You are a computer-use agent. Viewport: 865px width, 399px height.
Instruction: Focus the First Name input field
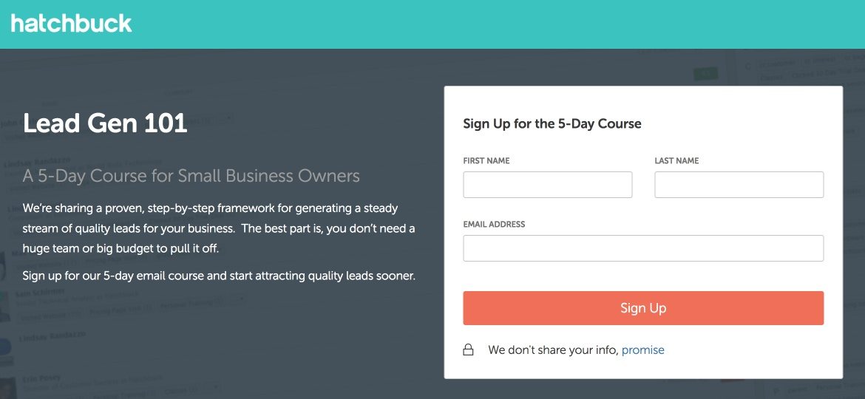pyautogui.click(x=547, y=185)
